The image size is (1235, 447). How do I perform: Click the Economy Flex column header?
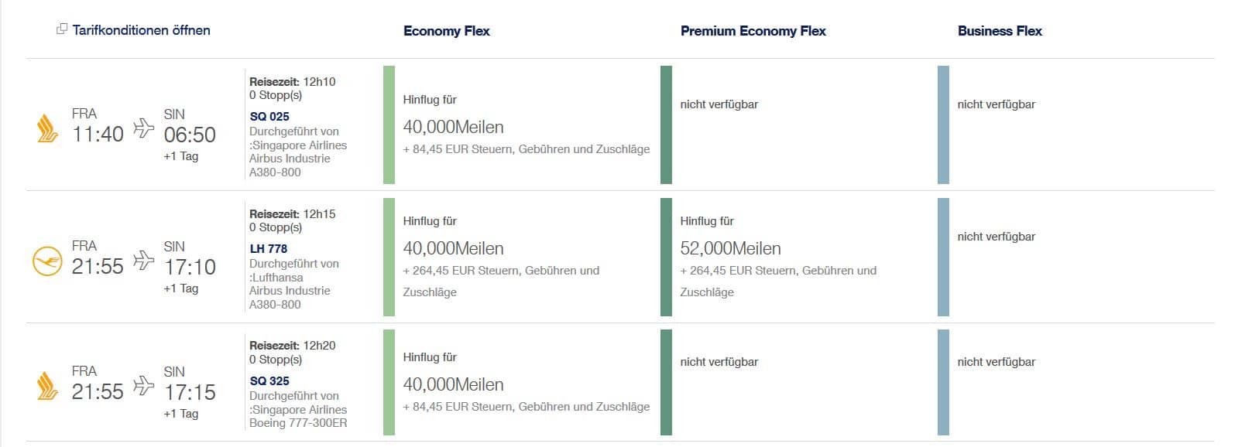click(x=447, y=31)
